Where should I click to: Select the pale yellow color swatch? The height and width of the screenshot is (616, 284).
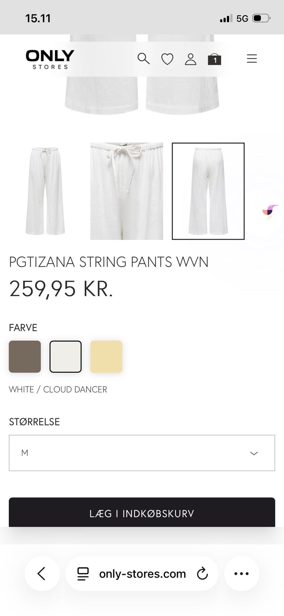coord(106,357)
